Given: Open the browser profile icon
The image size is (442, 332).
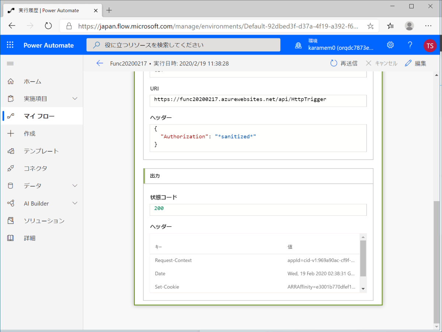Looking at the screenshot, I should pyautogui.click(x=409, y=26).
